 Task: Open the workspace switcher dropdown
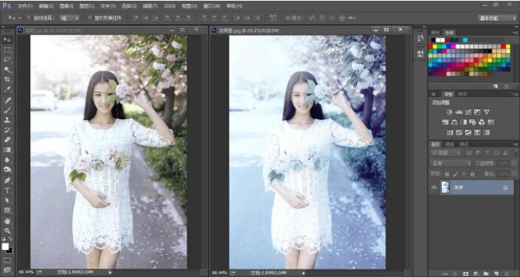(x=496, y=18)
